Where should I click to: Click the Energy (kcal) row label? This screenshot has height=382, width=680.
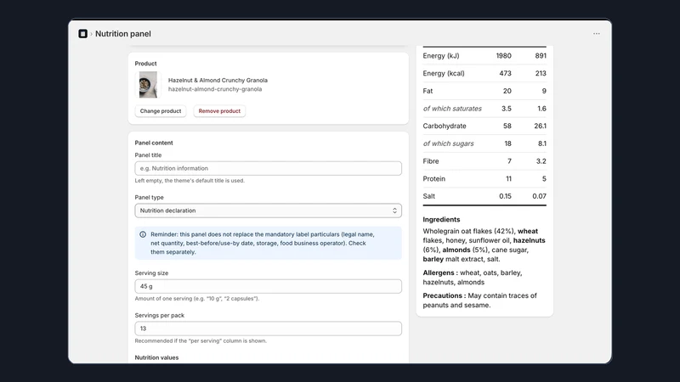[444, 74]
